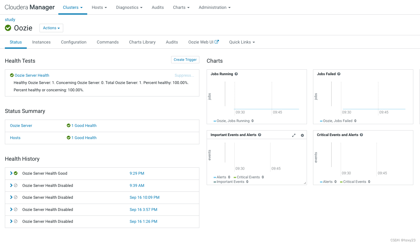Click the Jobs Failed chart title
The height and width of the screenshot is (245, 420).
pos(326,74)
